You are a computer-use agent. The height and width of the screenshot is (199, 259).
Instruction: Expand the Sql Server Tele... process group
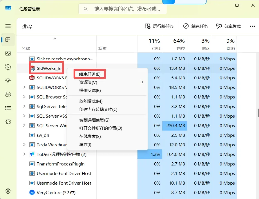(24, 106)
